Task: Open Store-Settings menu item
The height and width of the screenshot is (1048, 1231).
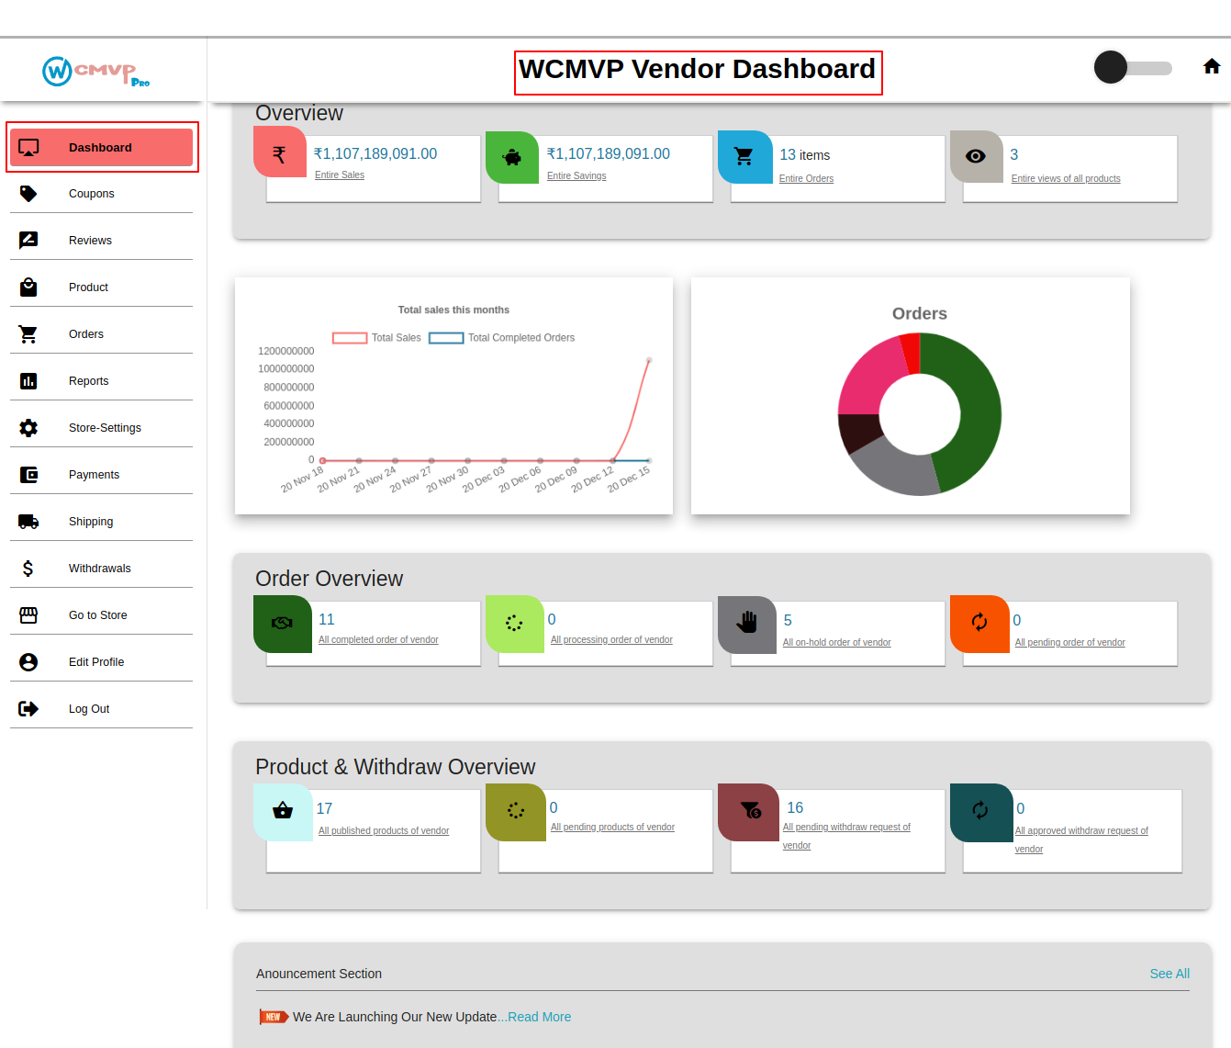Action: click(x=101, y=428)
